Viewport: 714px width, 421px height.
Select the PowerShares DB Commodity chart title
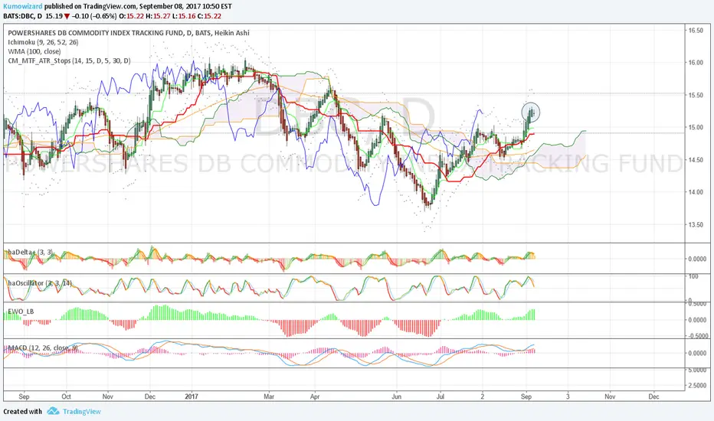click(129, 33)
